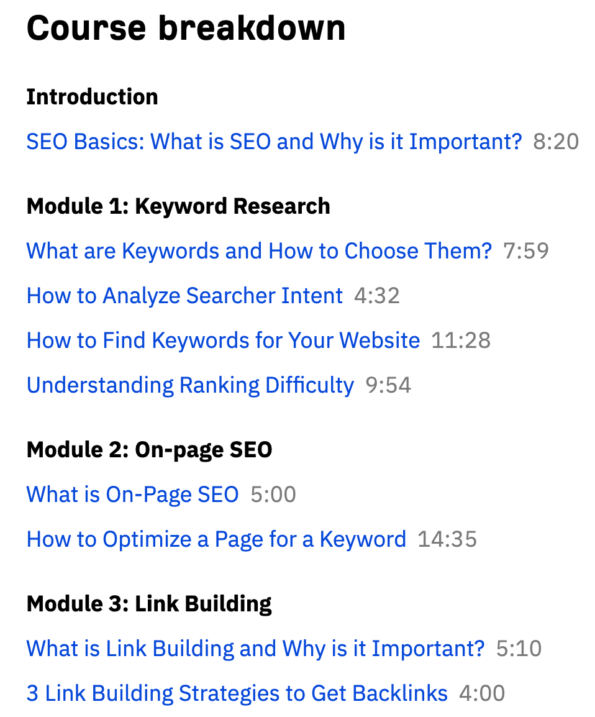Open How to Find Keywords for Your Website
Viewport: 595px width, 717px height.
(223, 340)
